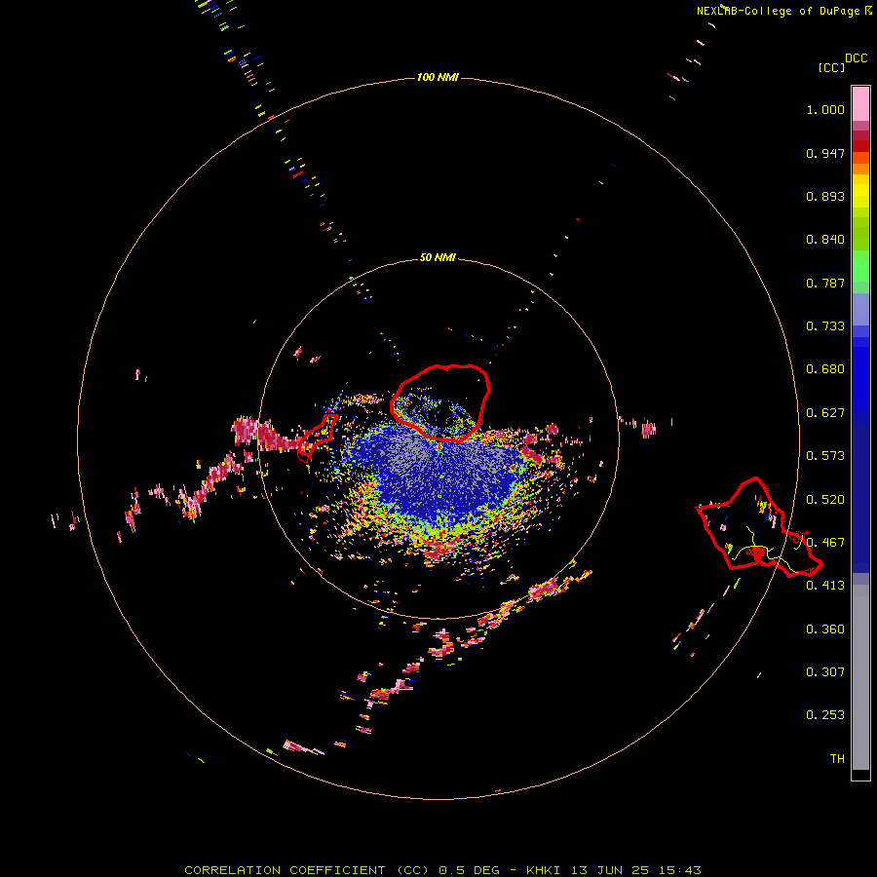Click the 1.000 value on the scale
877x877 pixels.
(825, 109)
